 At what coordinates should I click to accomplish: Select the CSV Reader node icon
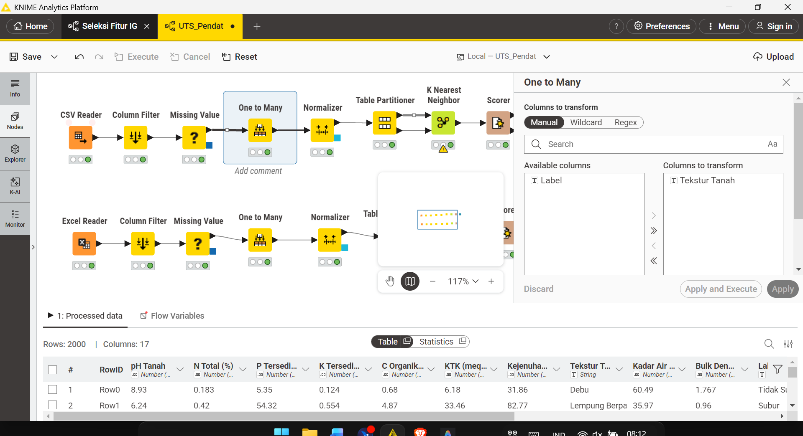coord(80,137)
